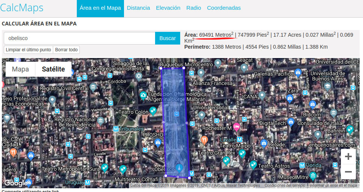
Task: Open the Coordenadas tab
Action: pos(224,8)
